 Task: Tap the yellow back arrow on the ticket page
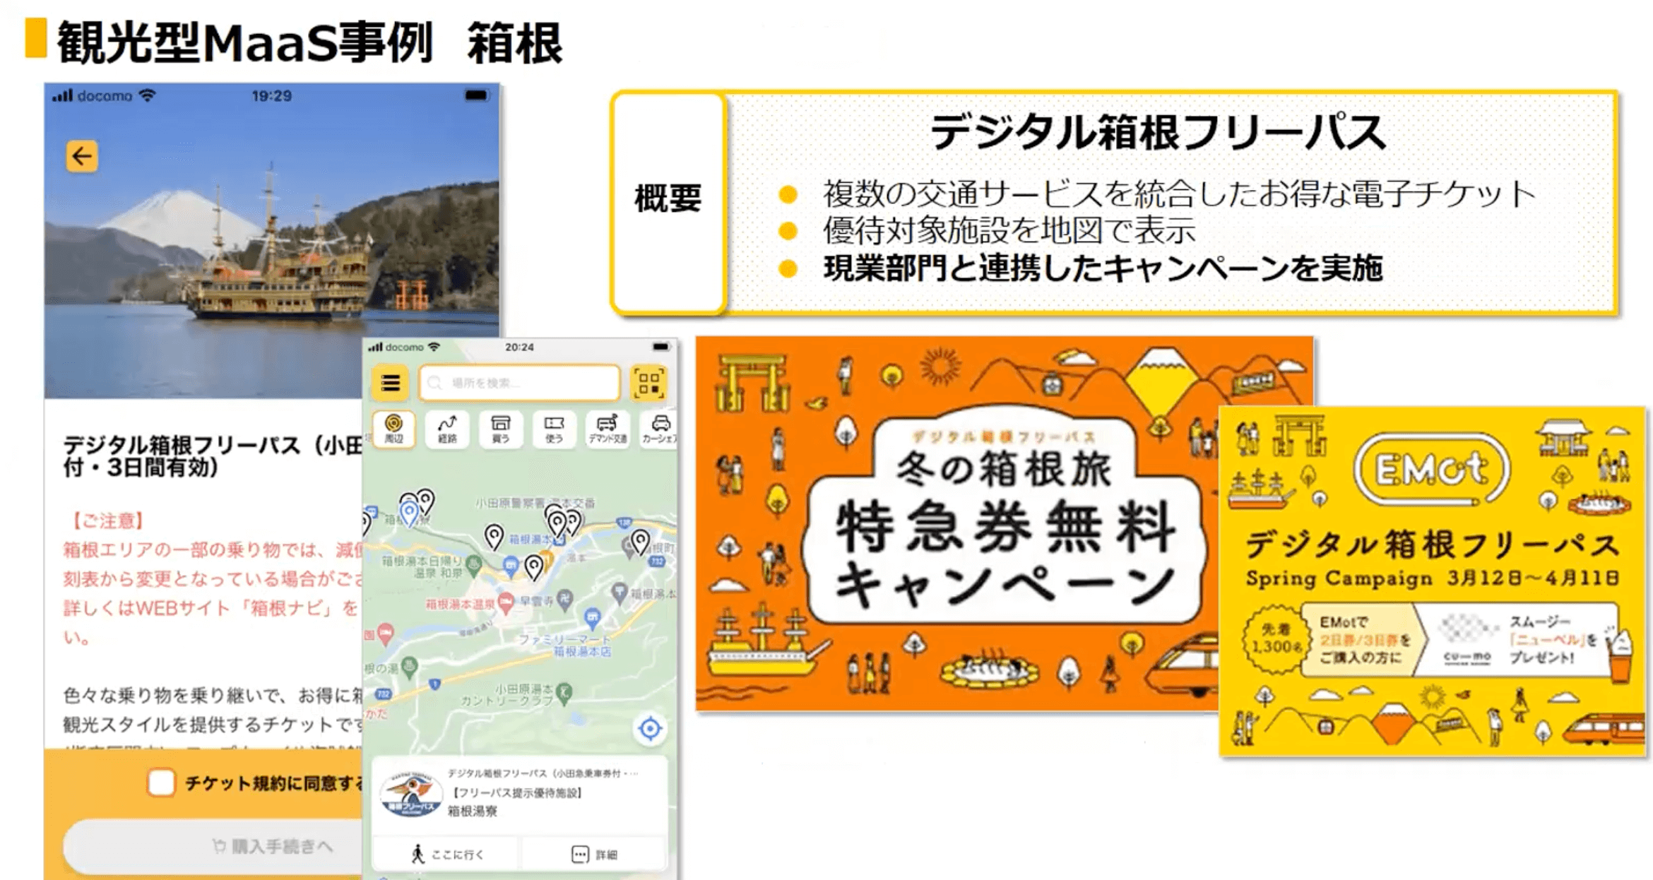pos(82,156)
